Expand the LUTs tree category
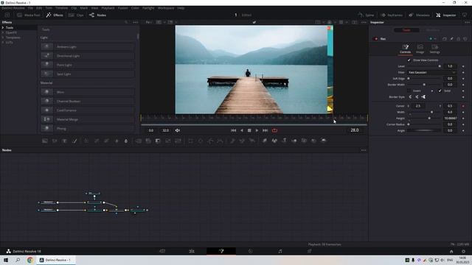472x265 pixels. tap(3, 43)
